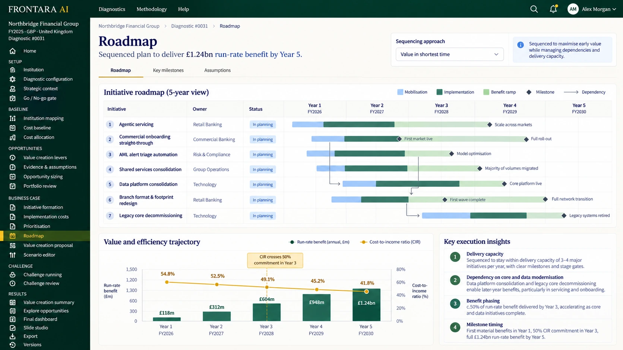Image resolution: width=623 pixels, height=350 pixels.
Task: Click the Export download icon
Action: pyautogui.click(x=13, y=336)
